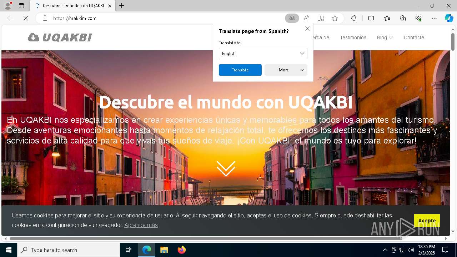Open the Windows Start menu
Viewport: 457px width, 257px height.
[x=9, y=250]
